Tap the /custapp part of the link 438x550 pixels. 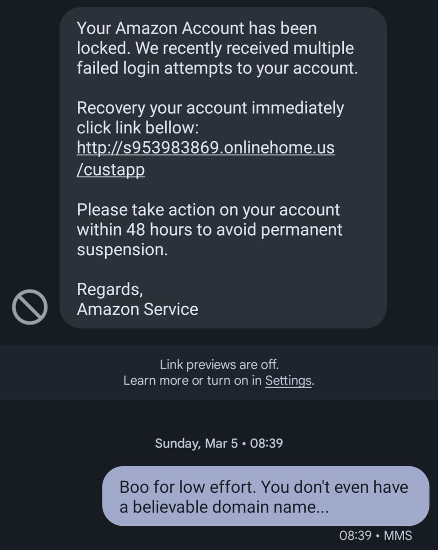pos(111,170)
